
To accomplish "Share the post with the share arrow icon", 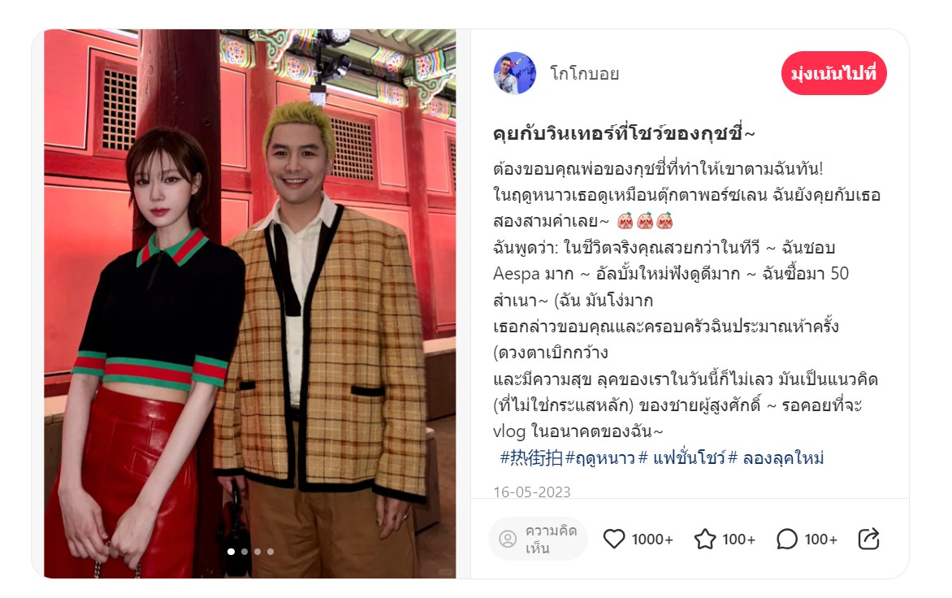I will click(869, 539).
